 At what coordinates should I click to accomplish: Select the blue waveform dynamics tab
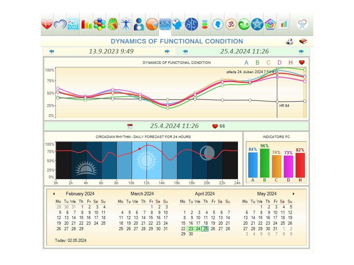pyautogui.click(x=165, y=24)
